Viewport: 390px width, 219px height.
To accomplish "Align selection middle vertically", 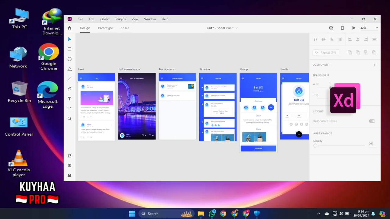I will [x=324, y=40].
